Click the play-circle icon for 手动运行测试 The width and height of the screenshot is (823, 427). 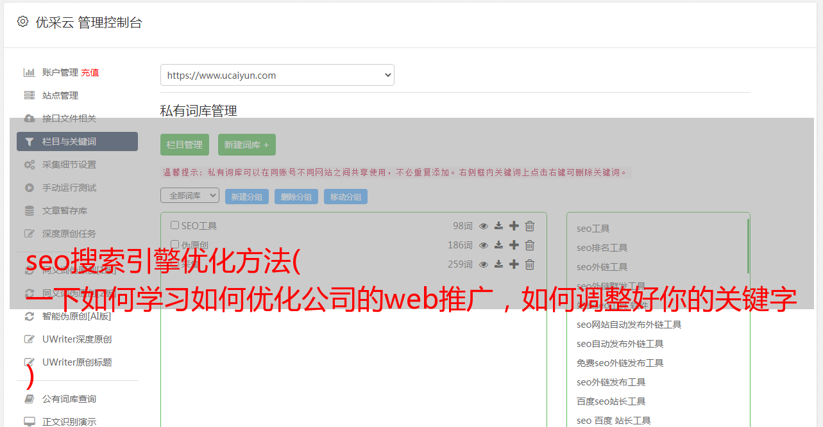point(29,188)
